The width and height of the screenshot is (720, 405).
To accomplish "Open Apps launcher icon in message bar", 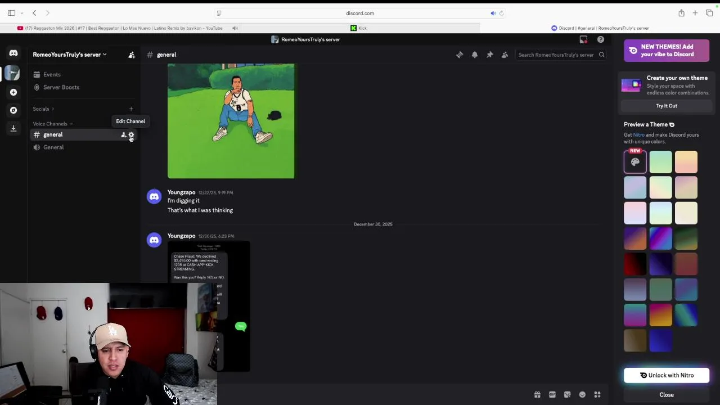I will coord(597,395).
